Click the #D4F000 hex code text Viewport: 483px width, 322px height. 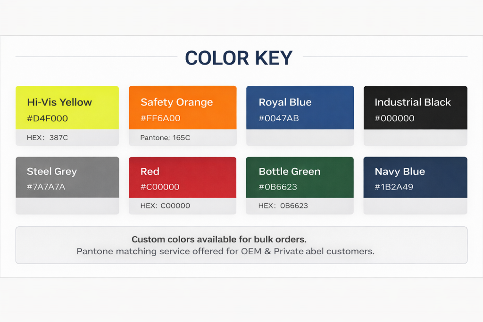click(x=47, y=118)
